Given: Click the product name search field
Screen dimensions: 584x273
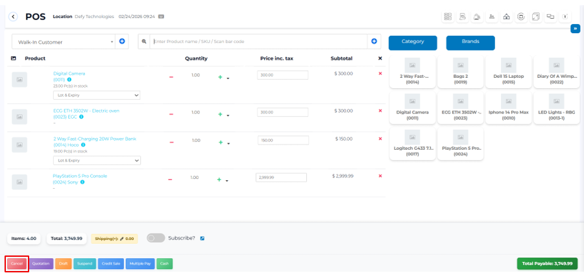Looking at the screenshot, I should pyautogui.click(x=260, y=42).
